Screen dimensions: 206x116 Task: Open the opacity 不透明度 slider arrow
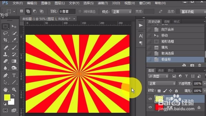pos(204,83)
